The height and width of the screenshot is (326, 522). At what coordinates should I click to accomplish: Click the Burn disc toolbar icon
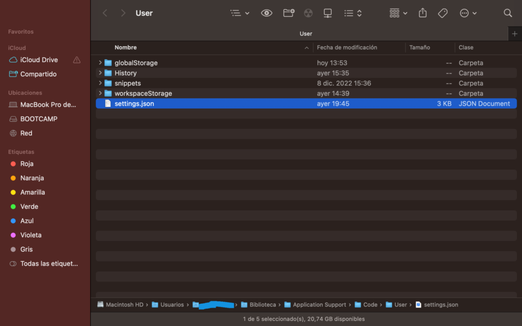[x=308, y=13]
